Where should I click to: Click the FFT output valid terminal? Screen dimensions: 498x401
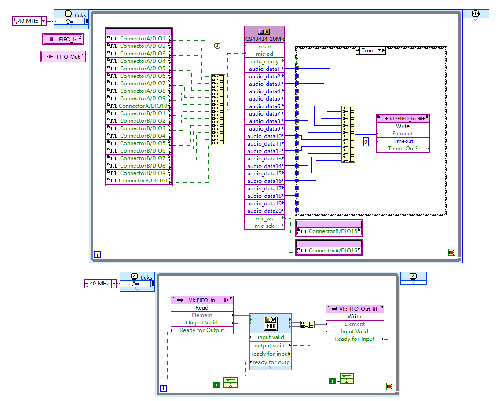click(x=271, y=346)
